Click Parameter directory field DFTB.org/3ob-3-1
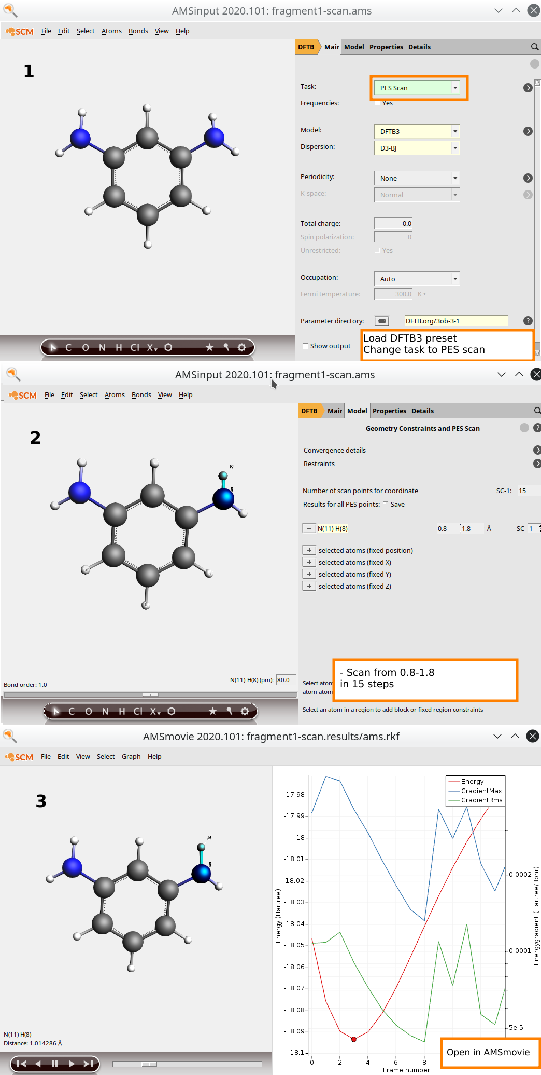This screenshot has width=541, height=1075. coord(456,321)
